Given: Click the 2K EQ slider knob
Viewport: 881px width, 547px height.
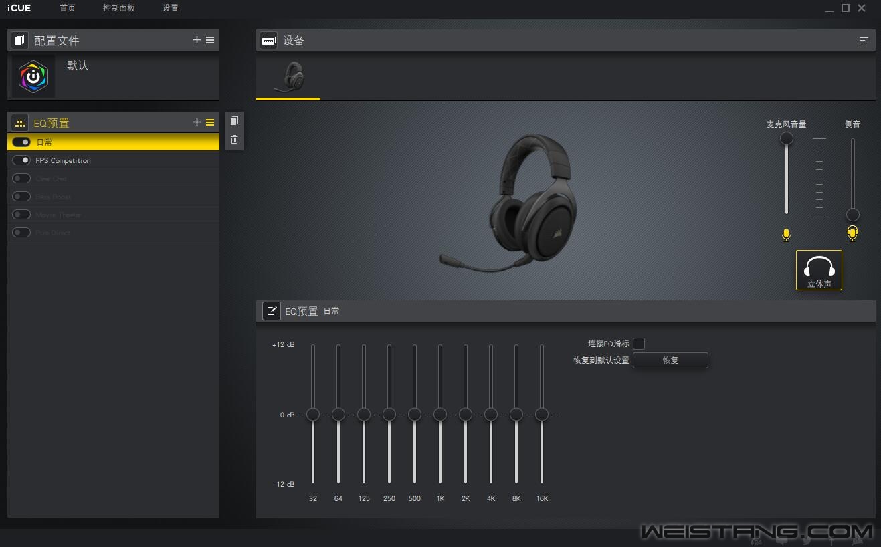Looking at the screenshot, I should tap(466, 415).
